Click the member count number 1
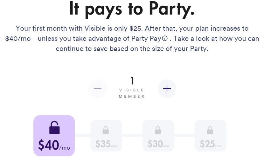264x167 pixels. (132, 81)
